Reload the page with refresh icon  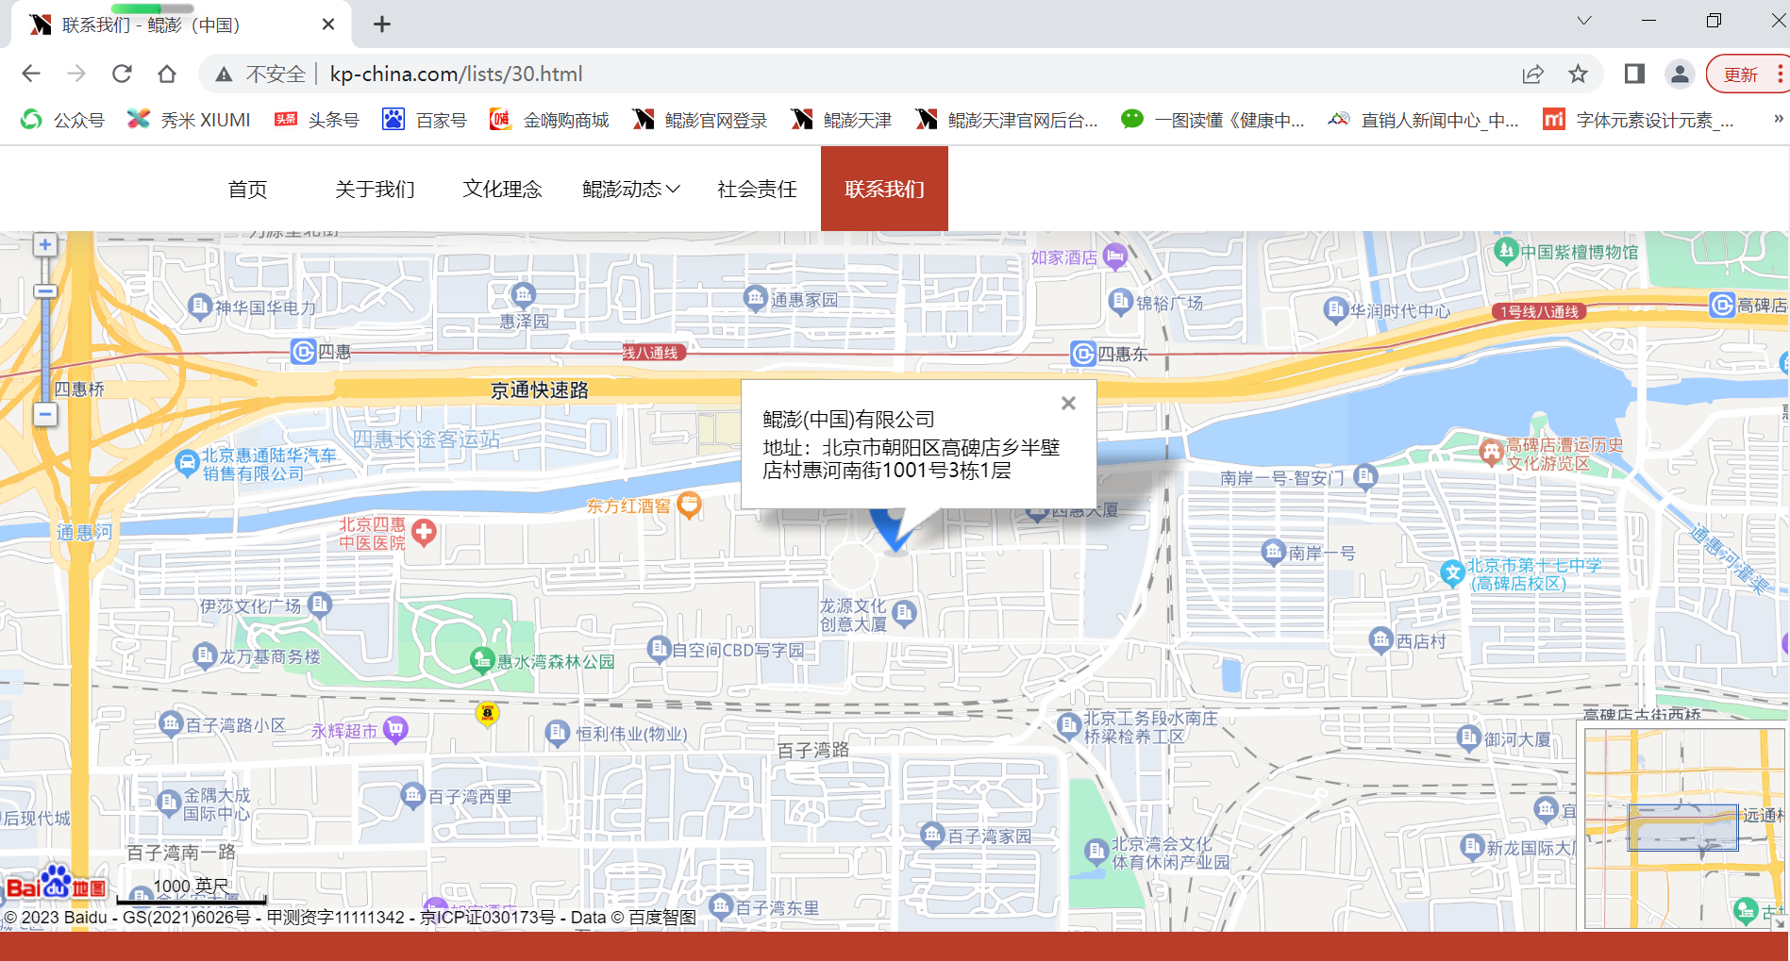(x=122, y=74)
